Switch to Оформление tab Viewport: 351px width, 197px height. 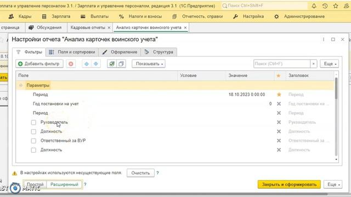point(120,52)
